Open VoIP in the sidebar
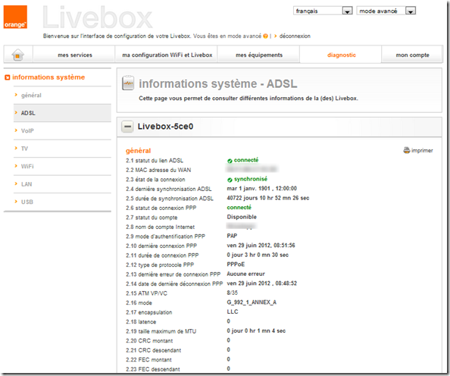The height and width of the screenshot is (376, 450). pos(27,131)
